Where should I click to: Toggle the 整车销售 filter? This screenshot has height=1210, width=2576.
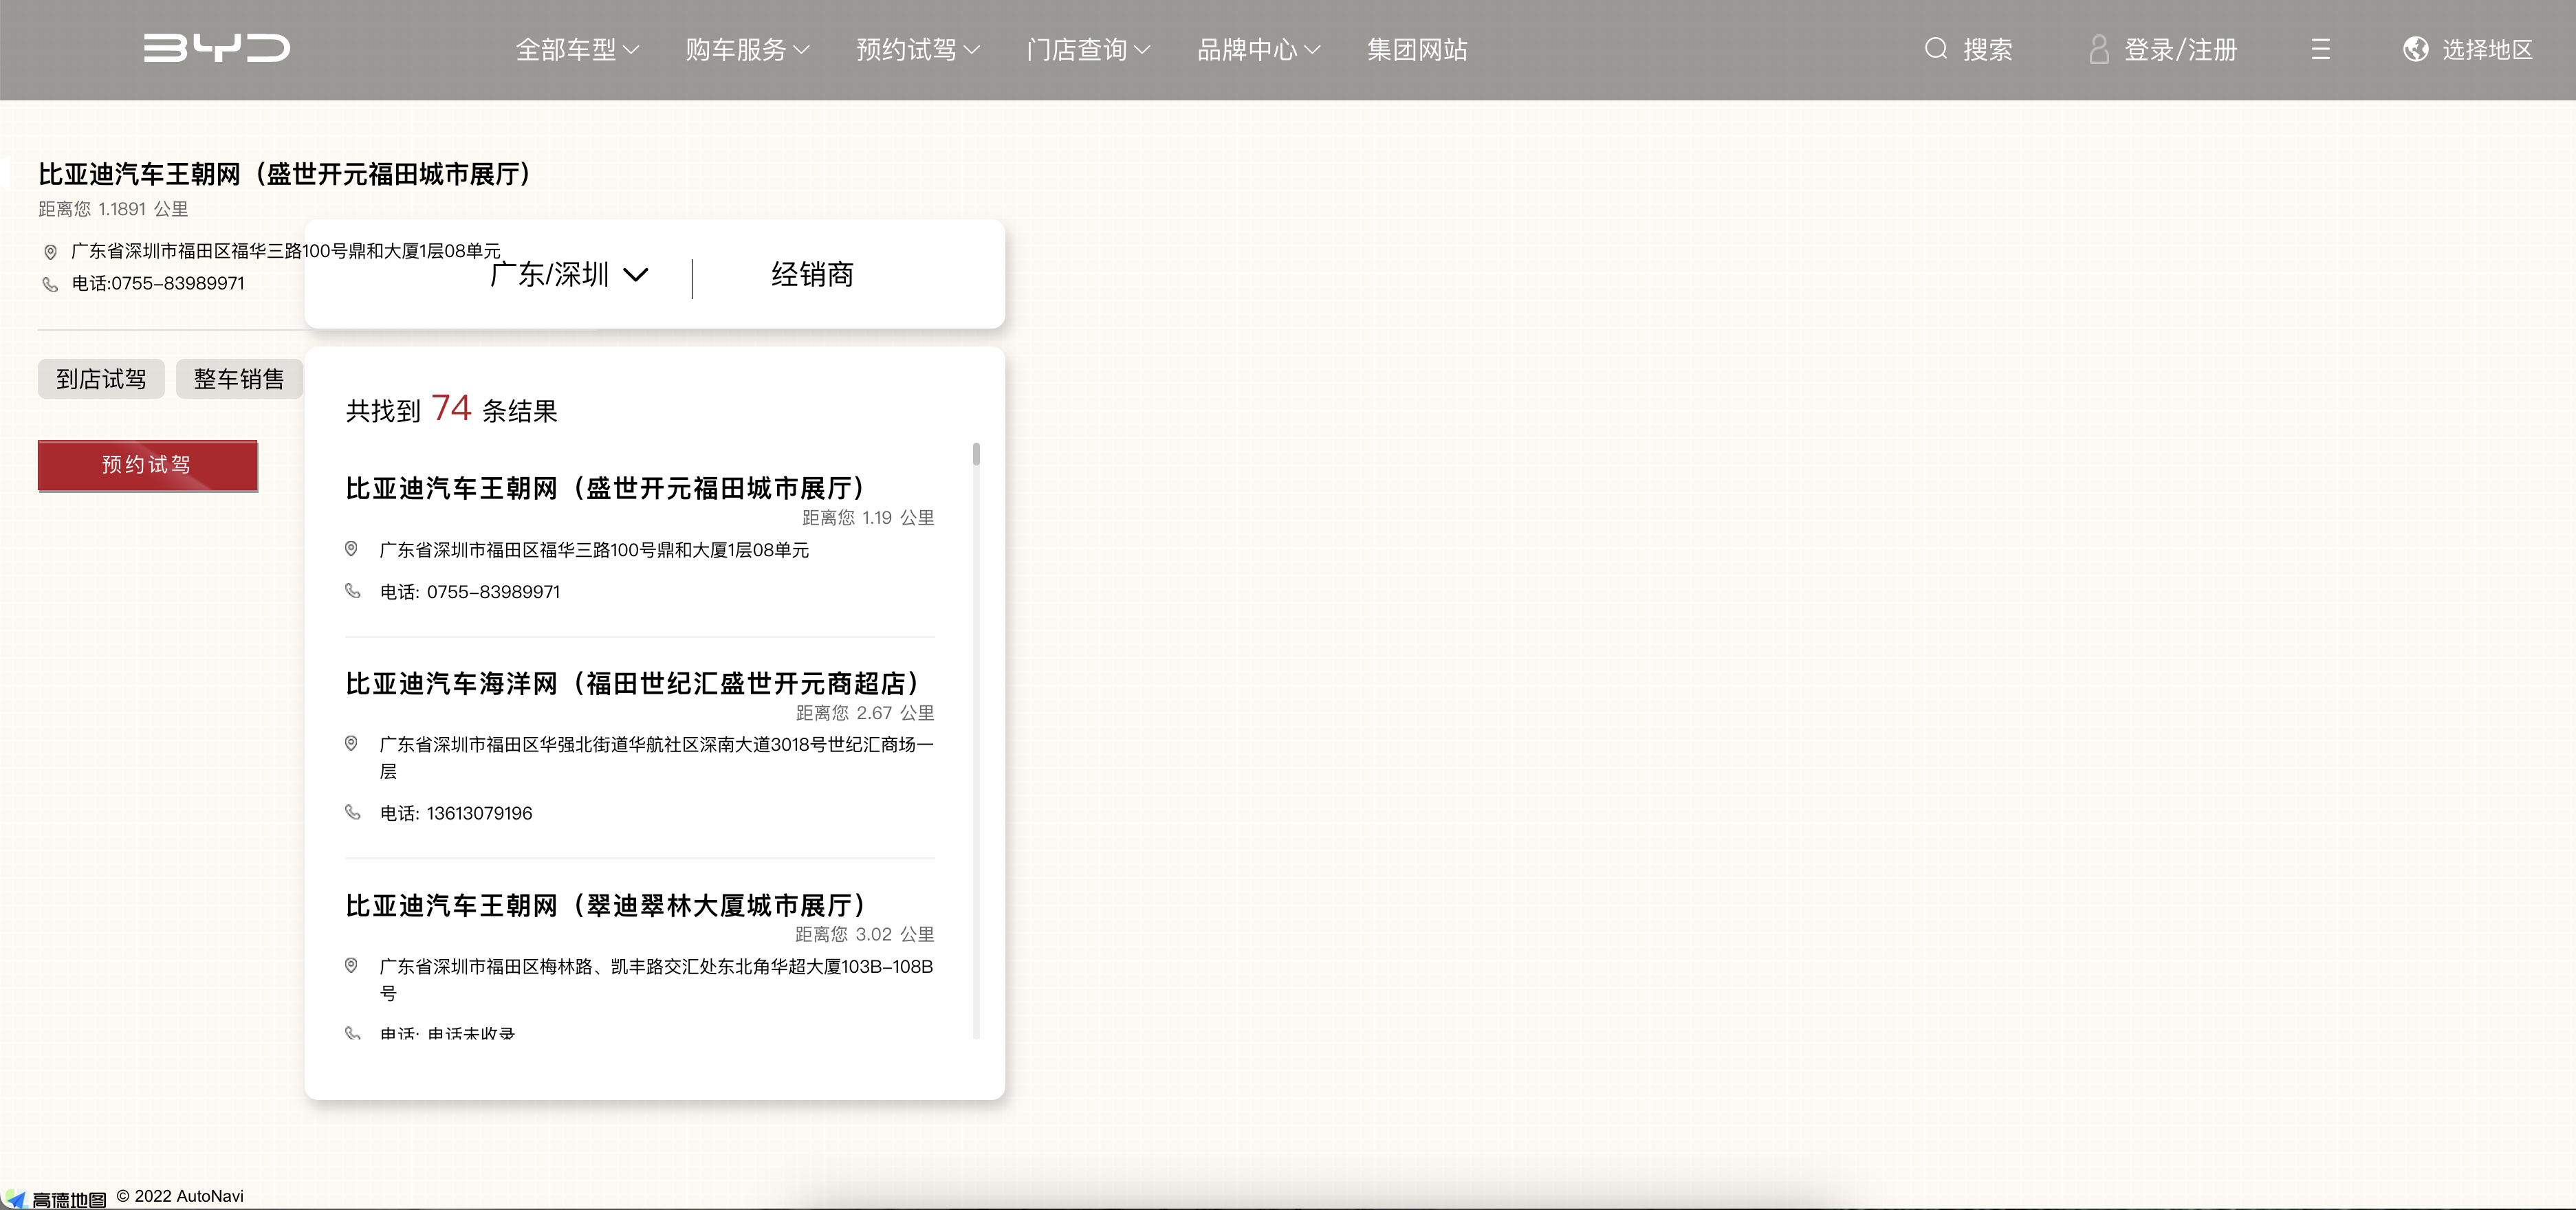point(239,378)
